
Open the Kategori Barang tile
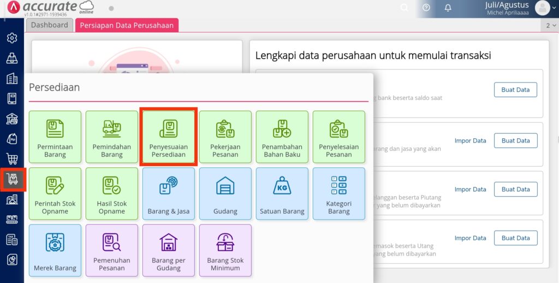pyautogui.click(x=338, y=193)
